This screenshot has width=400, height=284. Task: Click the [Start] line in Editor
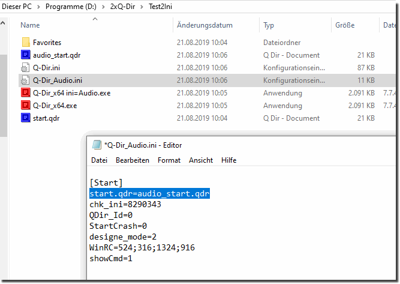point(106,183)
